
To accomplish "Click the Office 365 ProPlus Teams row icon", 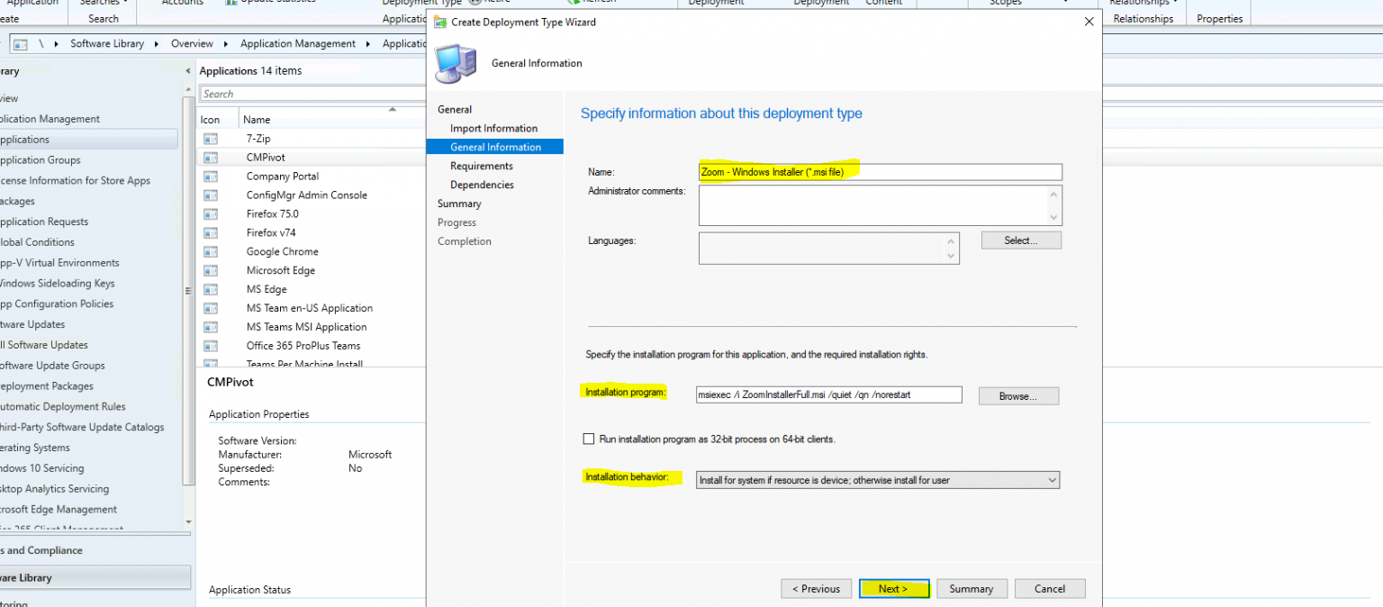I will pos(211,347).
